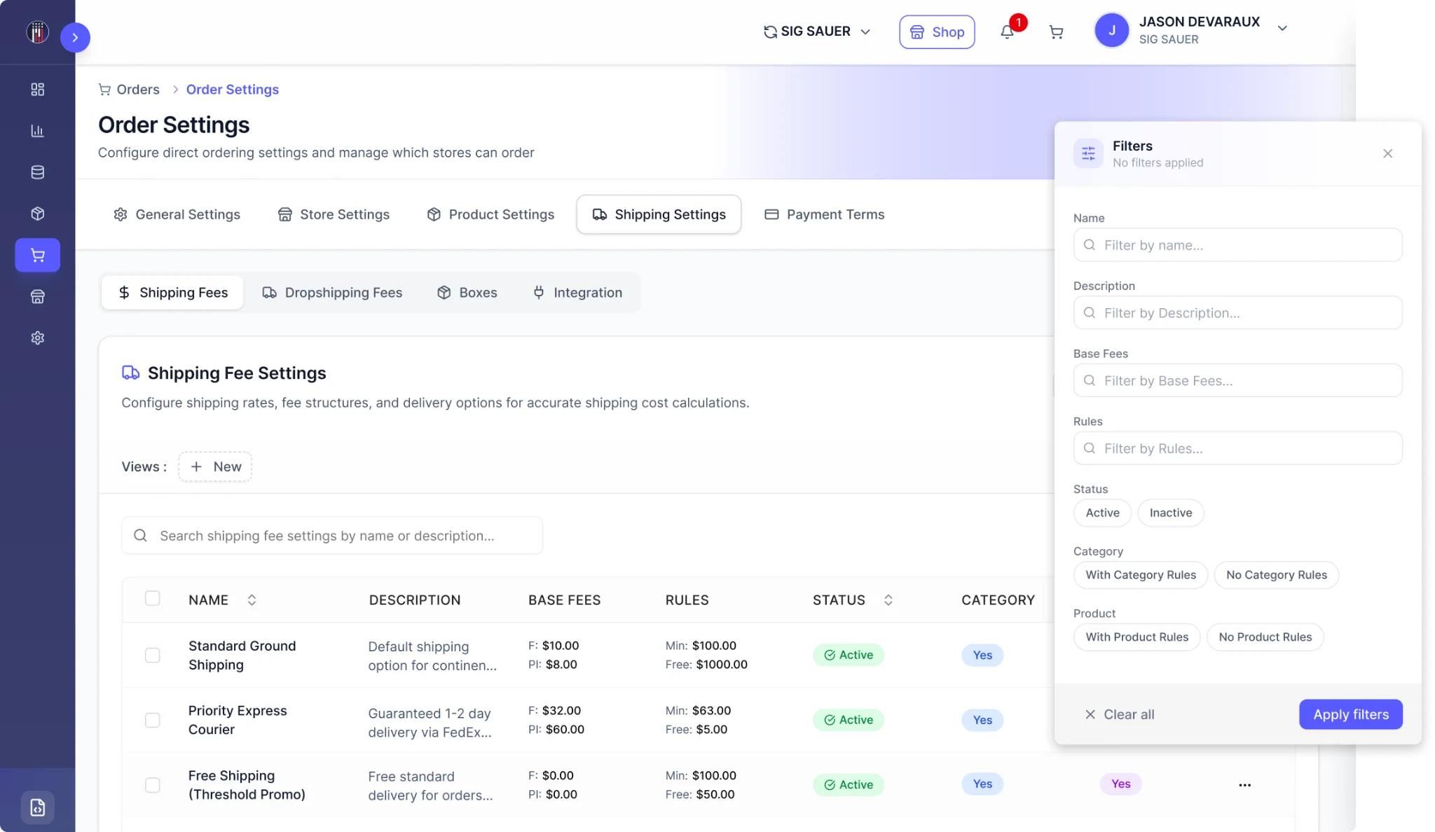Viewport: 1435px width, 832px height.
Task: Click the J user avatar
Action: pos(1111,31)
